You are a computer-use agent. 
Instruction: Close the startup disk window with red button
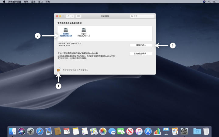coord(57,16)
